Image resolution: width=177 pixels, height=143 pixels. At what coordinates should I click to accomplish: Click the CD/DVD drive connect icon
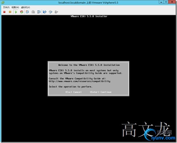point(50,12)
